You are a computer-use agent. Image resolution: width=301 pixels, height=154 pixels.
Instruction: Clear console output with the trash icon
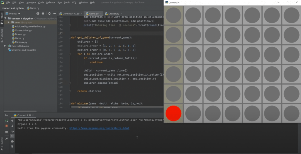(x=12, y=146)
